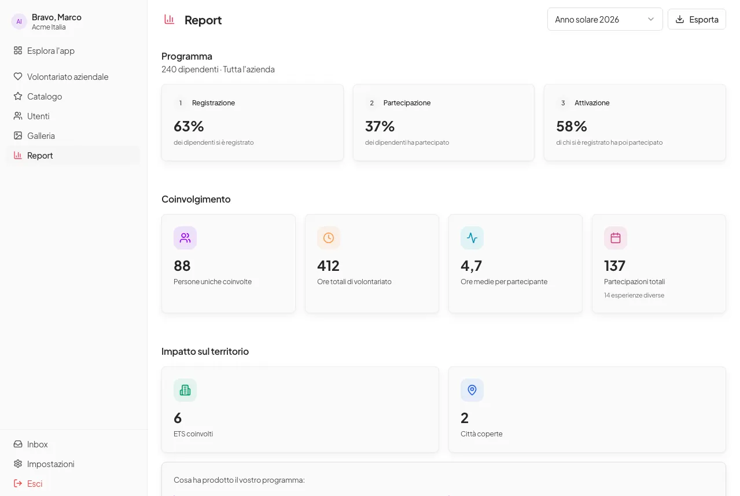Open Esplora l'app menu item
This screenshot has width=740, height=496.
tap(73, 50)
